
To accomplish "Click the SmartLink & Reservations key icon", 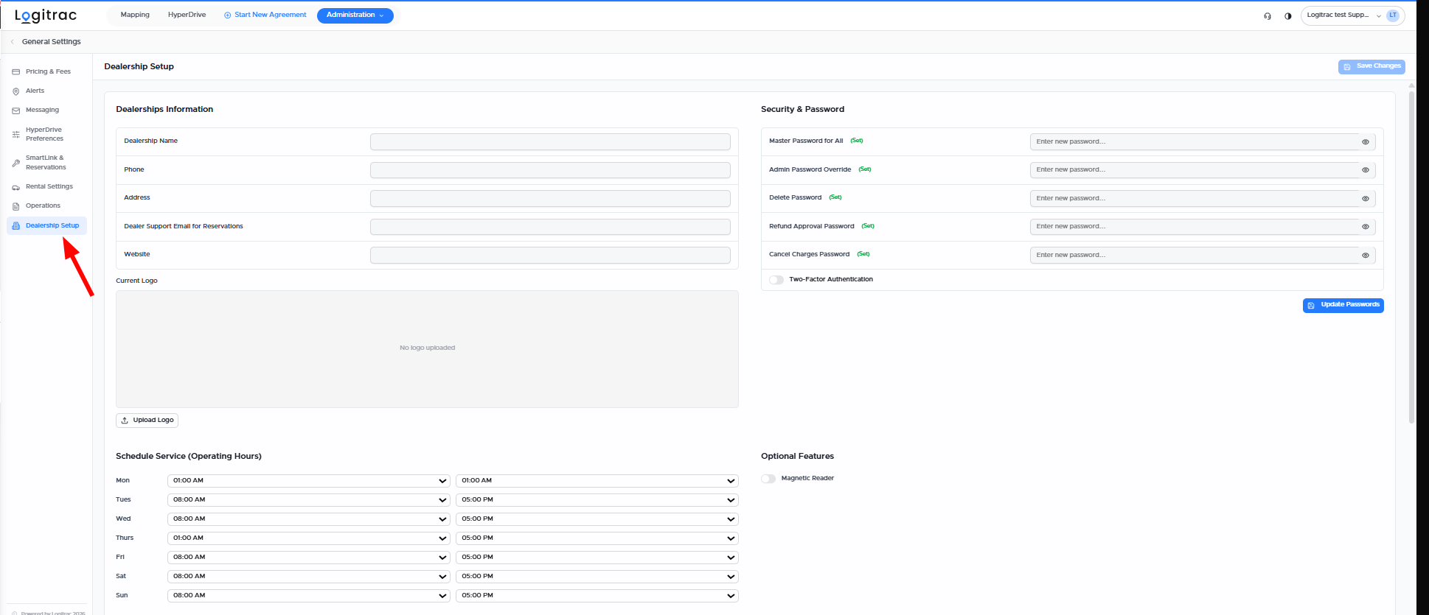I will point(15,163).
